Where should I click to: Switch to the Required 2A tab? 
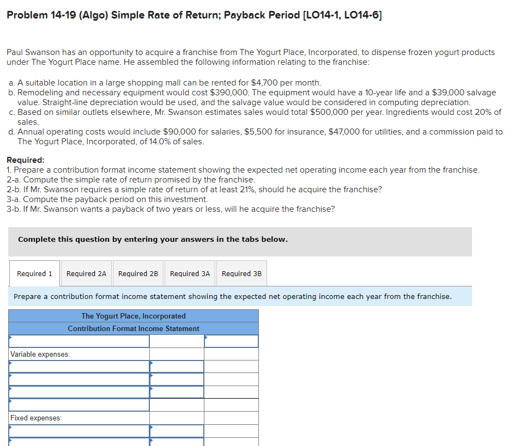pos(86,273)
